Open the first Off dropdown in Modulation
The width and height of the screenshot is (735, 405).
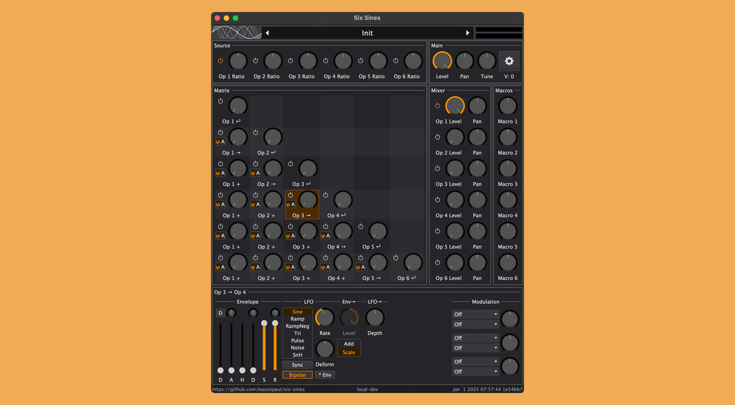[x=475, y=314]
